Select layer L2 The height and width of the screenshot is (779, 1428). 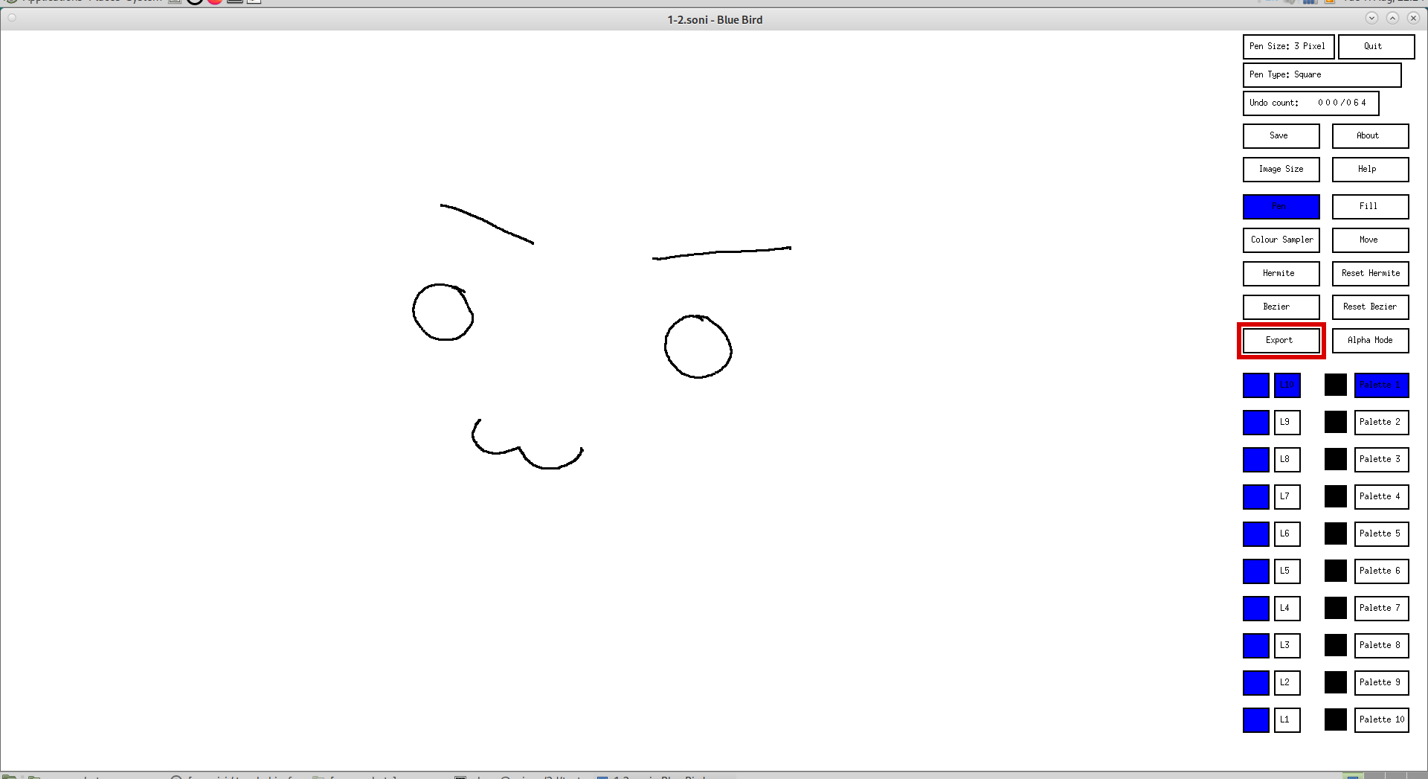click(x=1287, y=682)
